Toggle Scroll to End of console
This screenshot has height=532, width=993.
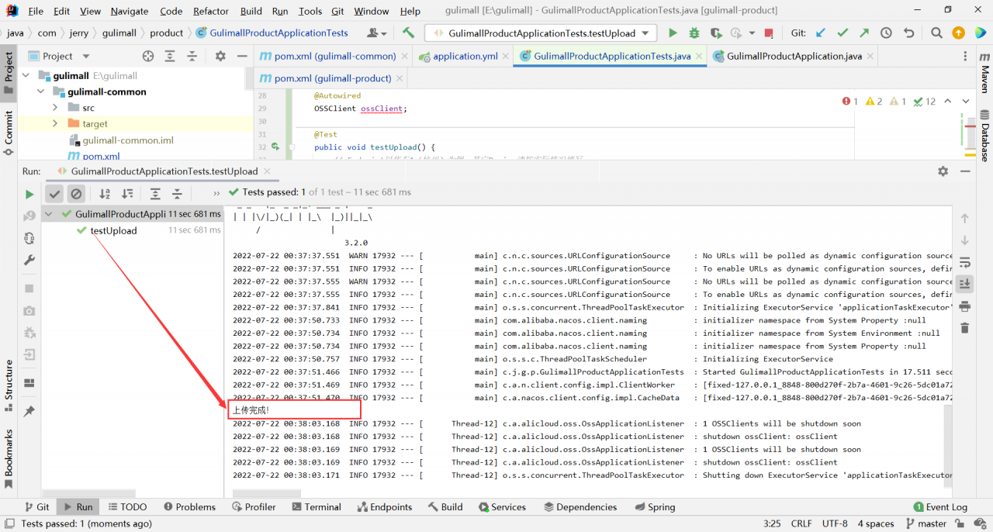pos(964,284)
